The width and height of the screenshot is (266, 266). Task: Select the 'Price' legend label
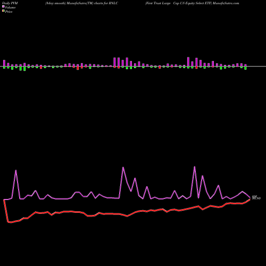pyautogui.click(x=9, y=12)
